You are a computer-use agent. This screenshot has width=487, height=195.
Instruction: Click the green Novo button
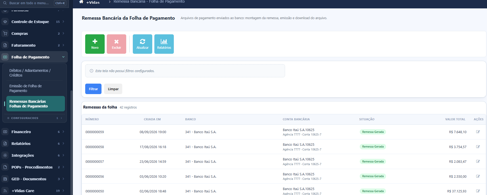(95, 44)
